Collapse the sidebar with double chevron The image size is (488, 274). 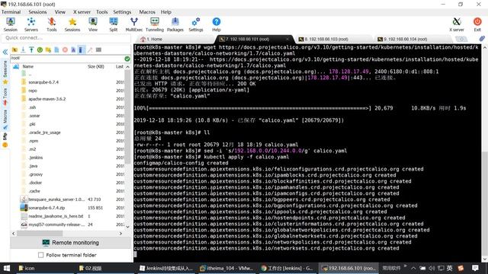(5, 52)
